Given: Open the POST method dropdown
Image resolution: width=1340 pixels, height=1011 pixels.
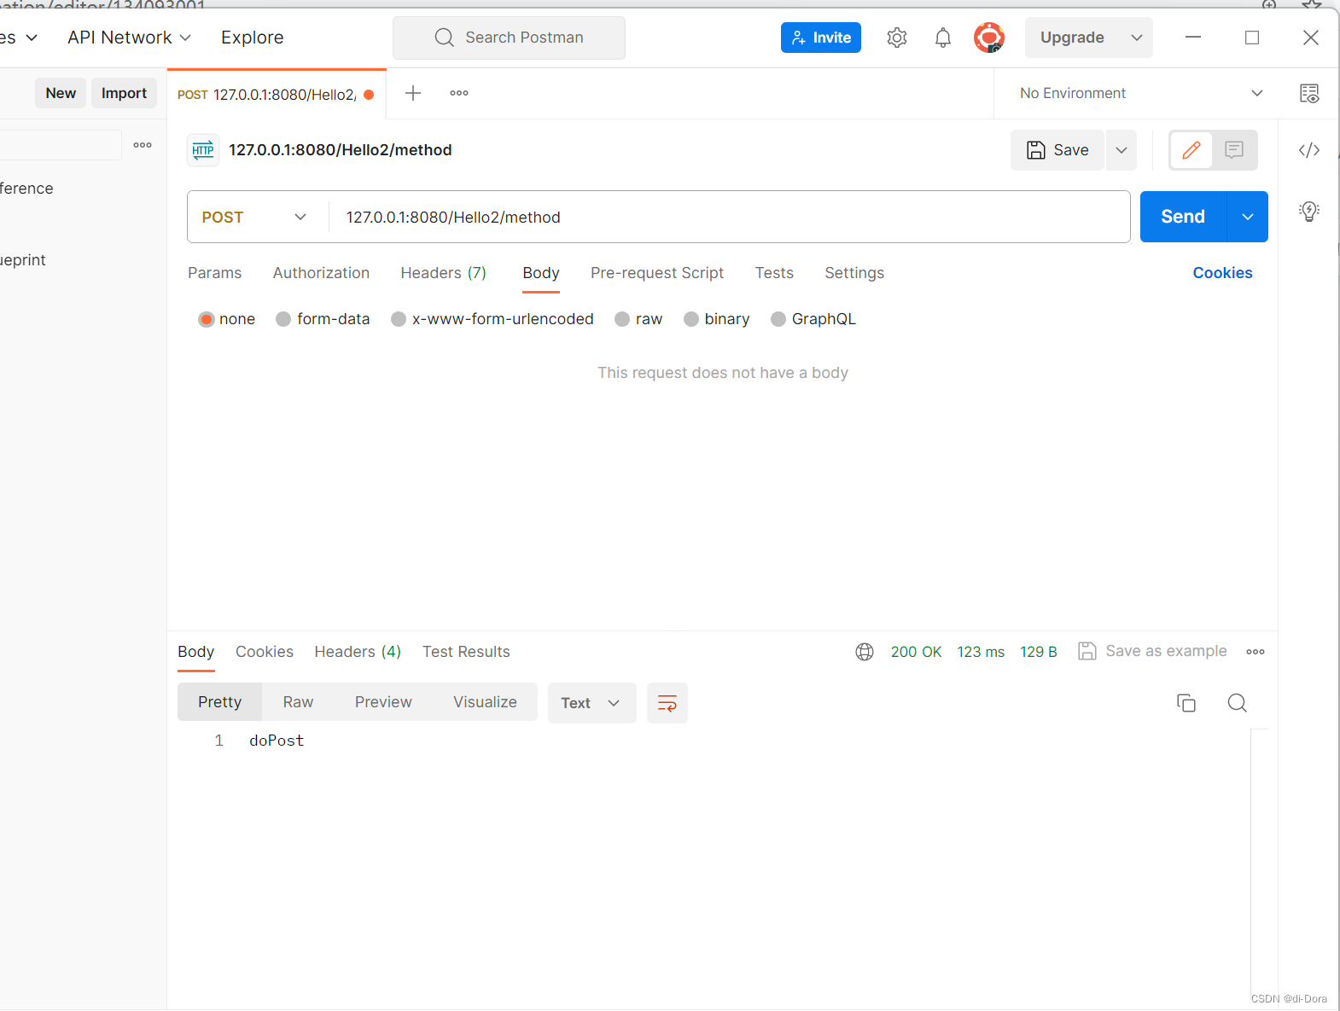Looking at the screenshot, I should 254,218.
